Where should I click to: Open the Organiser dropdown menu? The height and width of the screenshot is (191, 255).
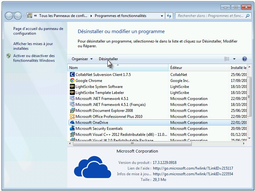pyautogui.click(x=82, y=59)
